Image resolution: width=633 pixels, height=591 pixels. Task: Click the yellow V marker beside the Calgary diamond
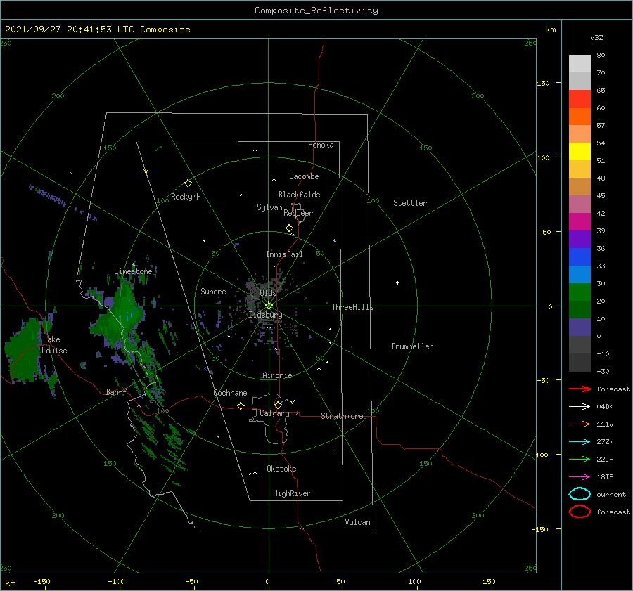coord(292,402)
